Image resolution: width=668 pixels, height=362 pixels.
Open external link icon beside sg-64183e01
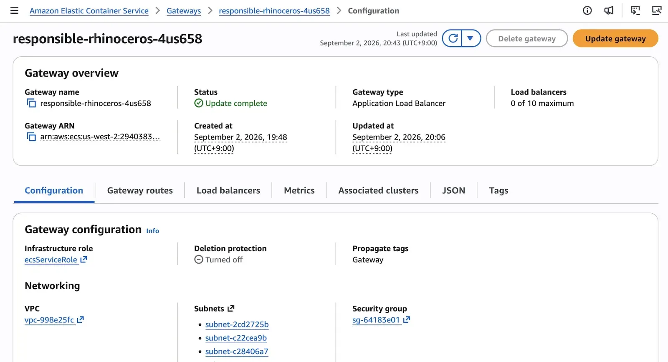(x=407, y=320)
